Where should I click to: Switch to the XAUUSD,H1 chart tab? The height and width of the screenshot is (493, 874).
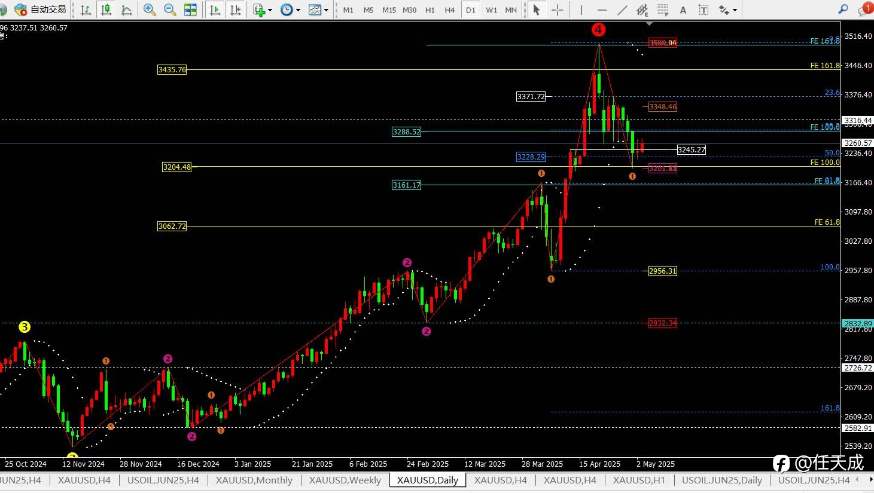tap(639, 480)
